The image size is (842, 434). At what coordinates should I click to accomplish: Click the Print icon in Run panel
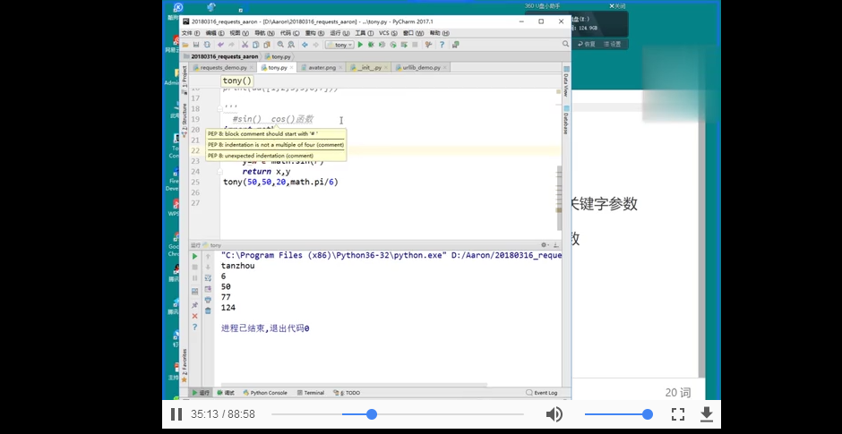(x=208, y=300)
